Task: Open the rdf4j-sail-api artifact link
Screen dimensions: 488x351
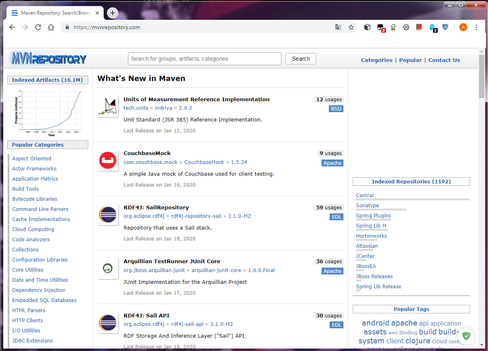Action: pyautogui.click(x=188, y=324)
